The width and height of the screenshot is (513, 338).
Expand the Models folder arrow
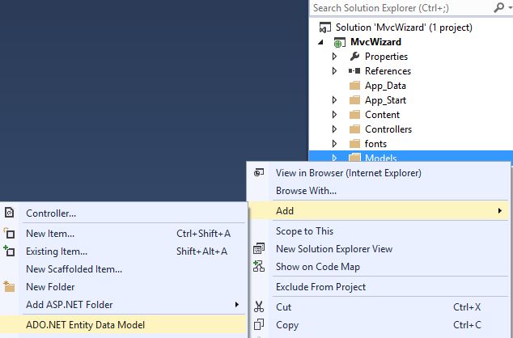[334, 158]
